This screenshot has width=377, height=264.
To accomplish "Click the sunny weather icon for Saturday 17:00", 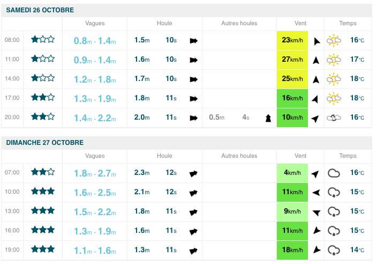I will click(x=334, y=98).
